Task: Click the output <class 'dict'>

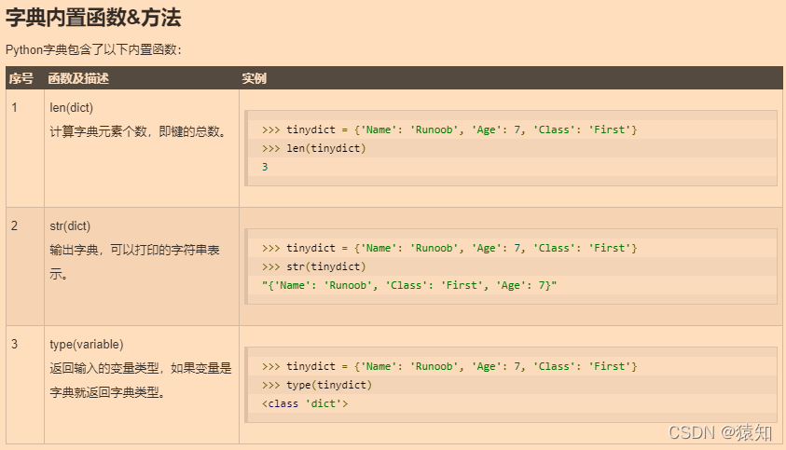Action: point(305,403)
